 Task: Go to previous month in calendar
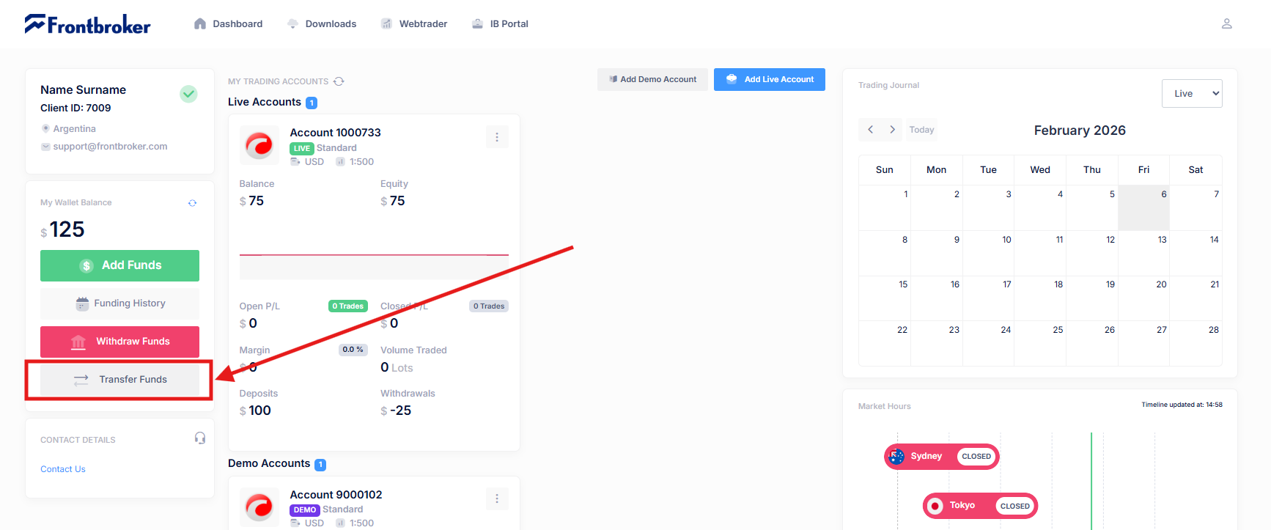tap(870, 130)
